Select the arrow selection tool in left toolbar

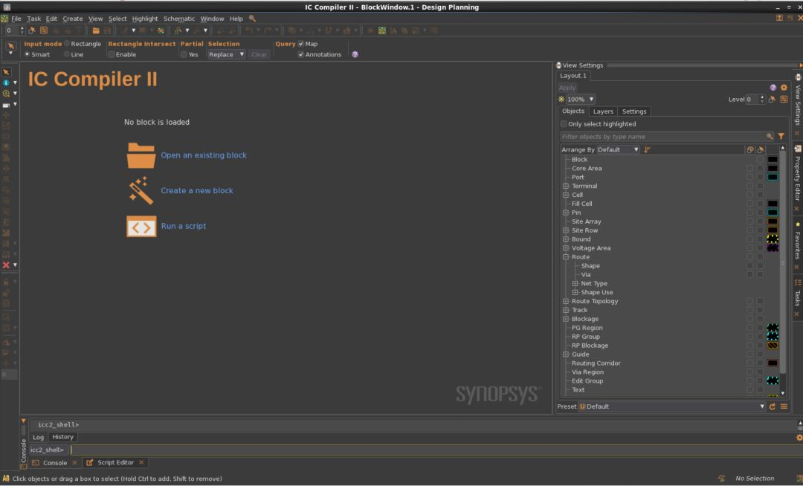pos(6,72)
